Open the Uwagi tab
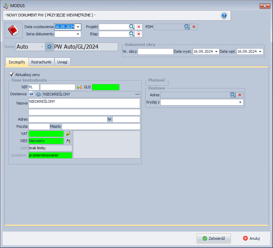Viewport: 273px width, 248px height. [x=62, y=62]
